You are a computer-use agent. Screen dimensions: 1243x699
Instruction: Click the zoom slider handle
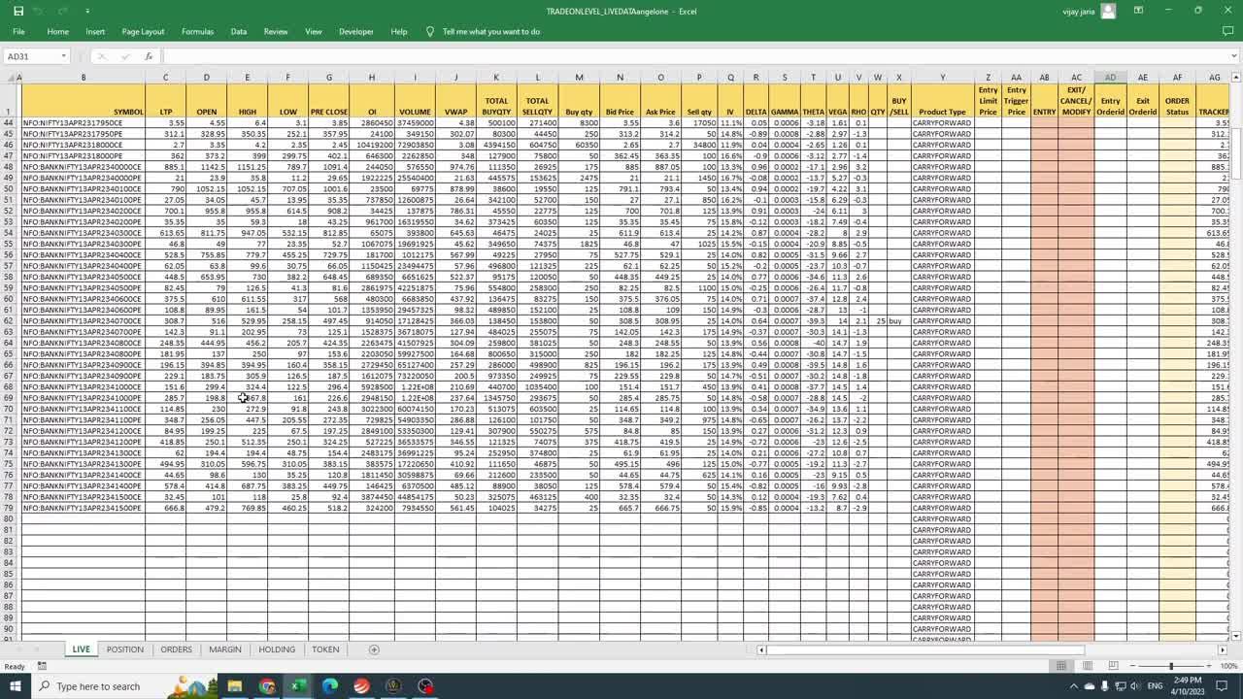pos(1171,666)
